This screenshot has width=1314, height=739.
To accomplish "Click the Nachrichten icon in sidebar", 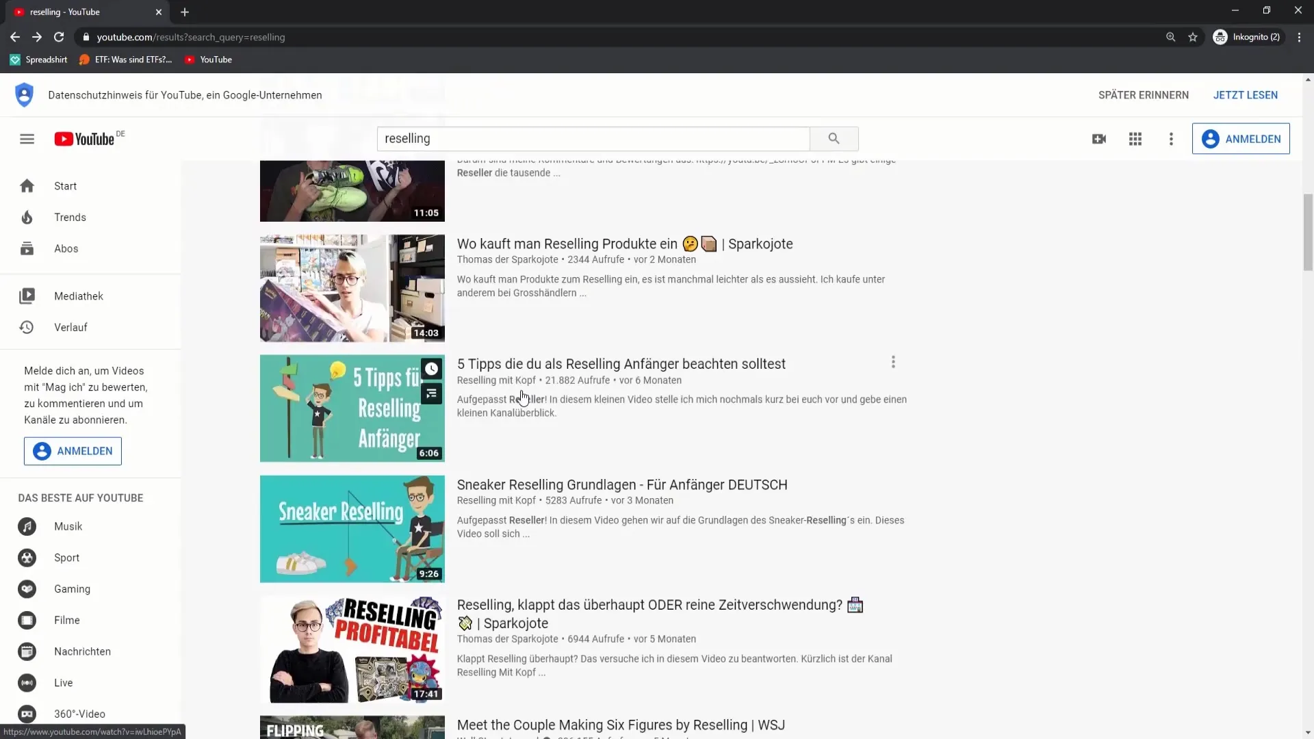I will [27, 651].
